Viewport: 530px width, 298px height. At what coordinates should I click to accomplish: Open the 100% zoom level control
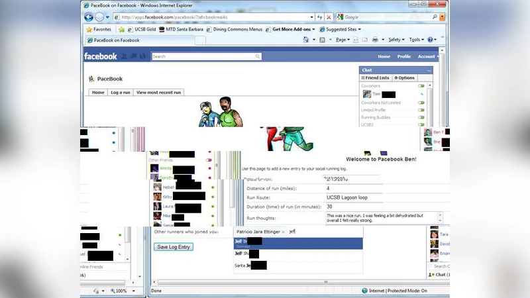tap(122, 291)
